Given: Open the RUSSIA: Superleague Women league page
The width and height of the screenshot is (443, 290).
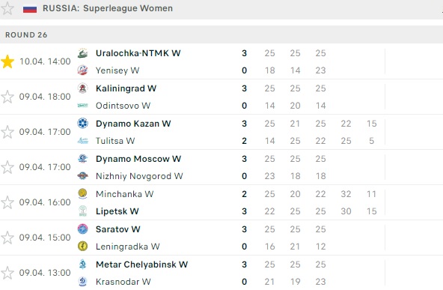Looking at the screenshot, I should [108, 8].
